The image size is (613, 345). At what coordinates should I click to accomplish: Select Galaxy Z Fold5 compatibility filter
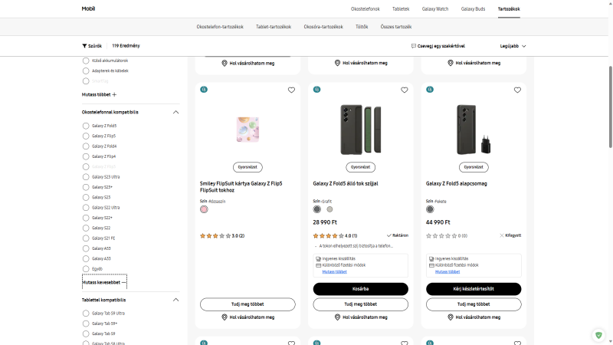click(86, 126)
